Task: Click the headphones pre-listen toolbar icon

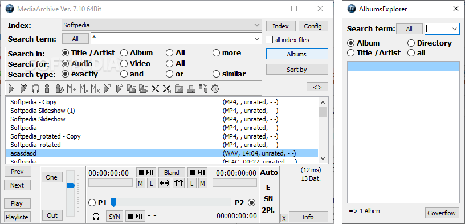Action: [35, 89]
